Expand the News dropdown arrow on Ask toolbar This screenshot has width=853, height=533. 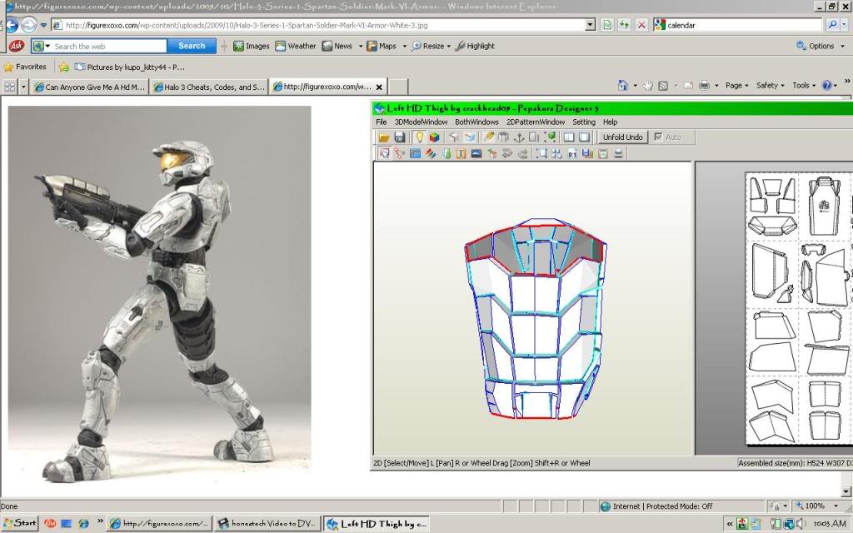pos(360,47)
